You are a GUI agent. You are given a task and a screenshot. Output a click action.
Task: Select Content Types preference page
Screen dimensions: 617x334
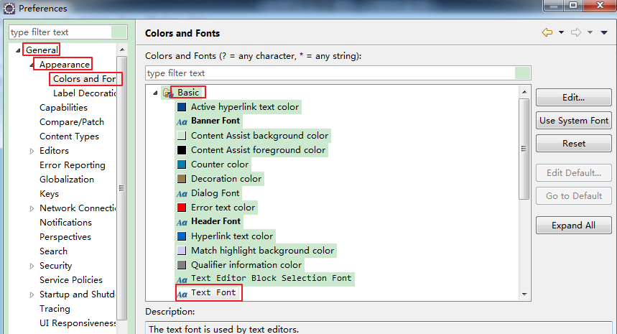(x=69, y=136)
